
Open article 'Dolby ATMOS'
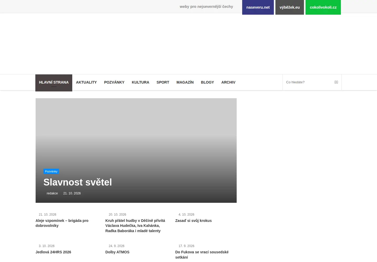point(117,252)
